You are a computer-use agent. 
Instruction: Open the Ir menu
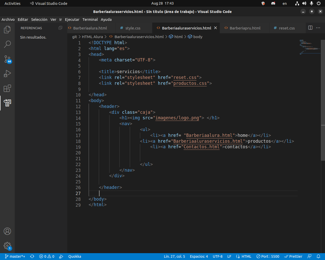tap(61, 20)
